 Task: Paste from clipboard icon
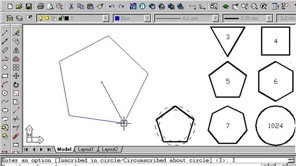coord(90,6)
